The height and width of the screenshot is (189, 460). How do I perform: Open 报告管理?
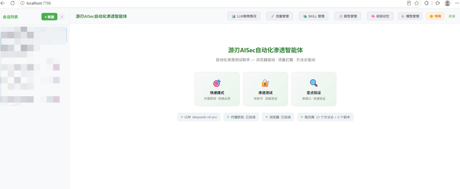click(348, 17)
